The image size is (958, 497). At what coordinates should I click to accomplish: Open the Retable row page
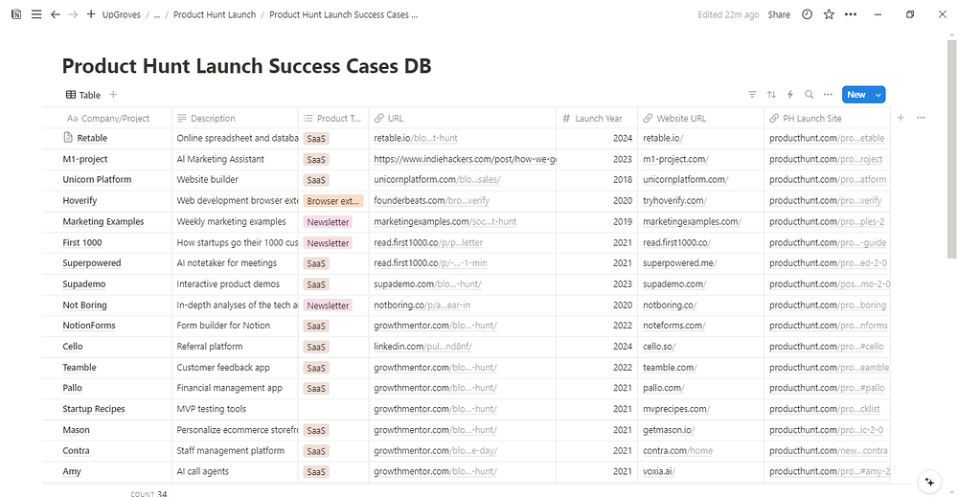92,139
